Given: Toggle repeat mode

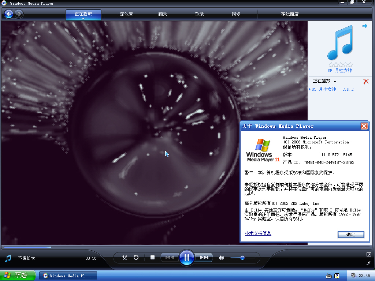Looking at the screenshot, I should [x=136, y=257].
